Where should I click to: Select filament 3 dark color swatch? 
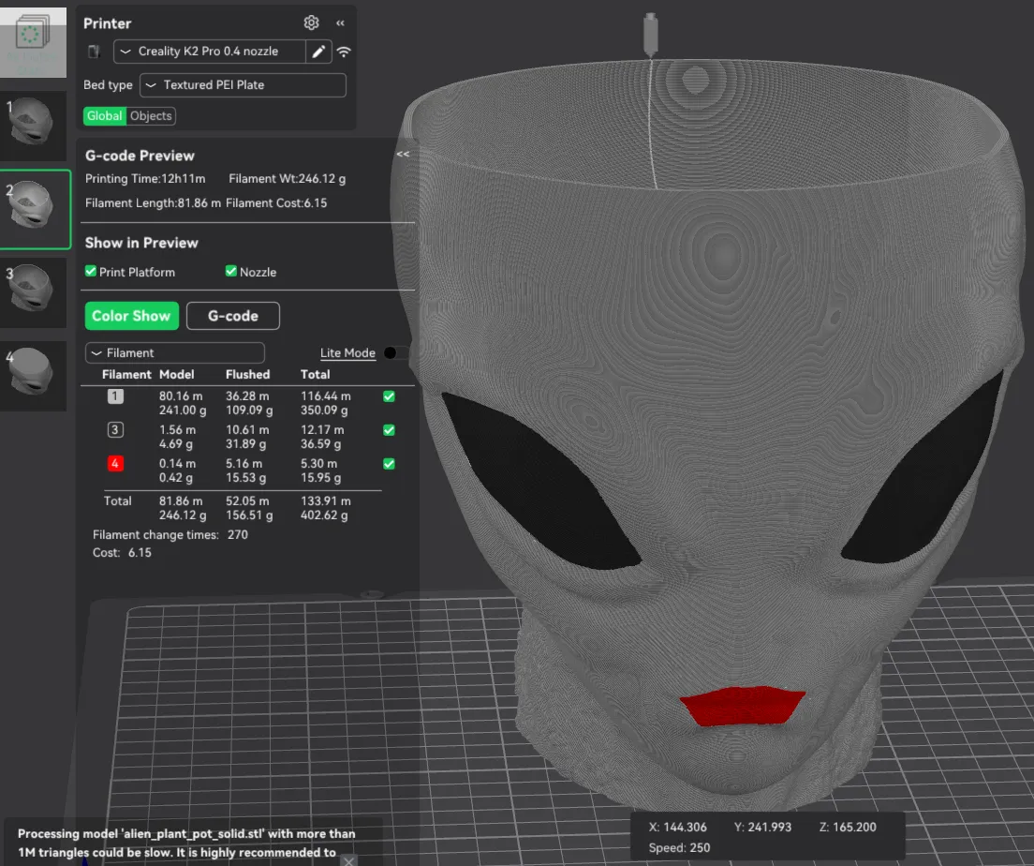pyautogui.click(x=115, y=429)
